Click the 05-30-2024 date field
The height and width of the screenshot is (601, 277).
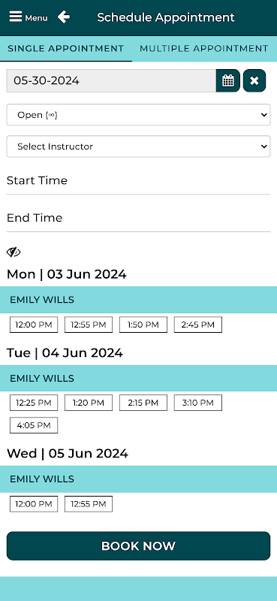pos(111,80)
